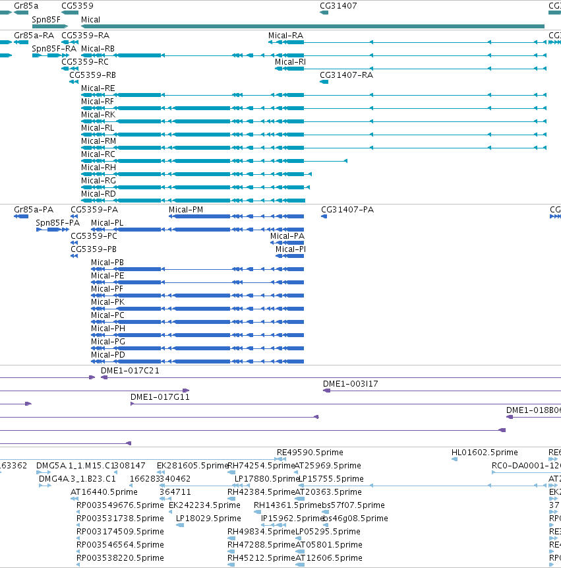Image resolution: width=561 pixels, height=568 pixels.
Task: Click transcript CG5359-RB label
Action: pos(93,75)
